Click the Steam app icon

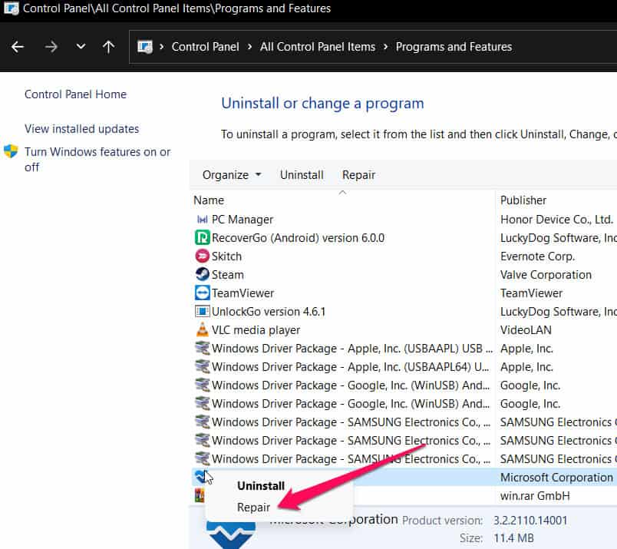[x=203, y=275]
